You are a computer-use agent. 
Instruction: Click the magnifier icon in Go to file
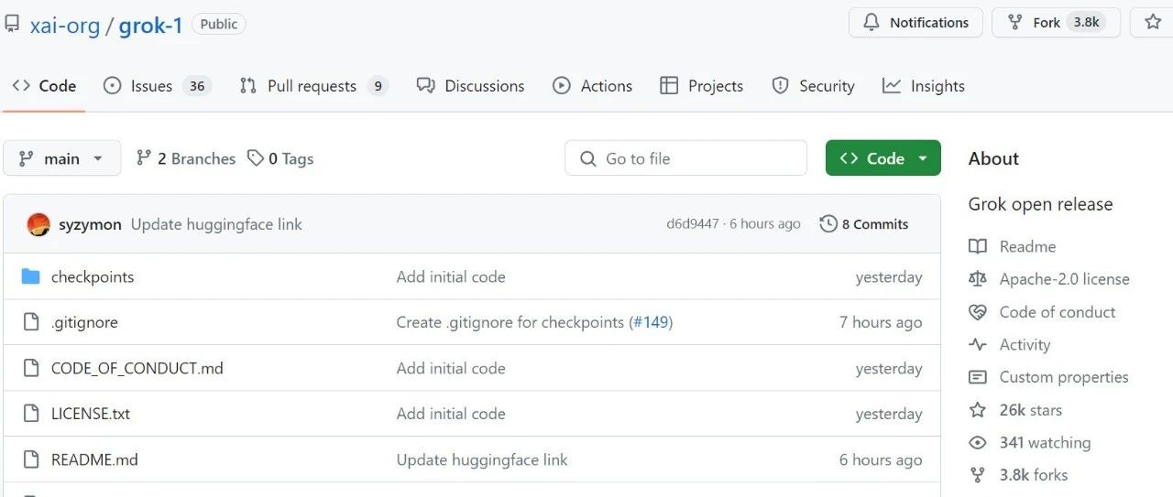(588, 159)
